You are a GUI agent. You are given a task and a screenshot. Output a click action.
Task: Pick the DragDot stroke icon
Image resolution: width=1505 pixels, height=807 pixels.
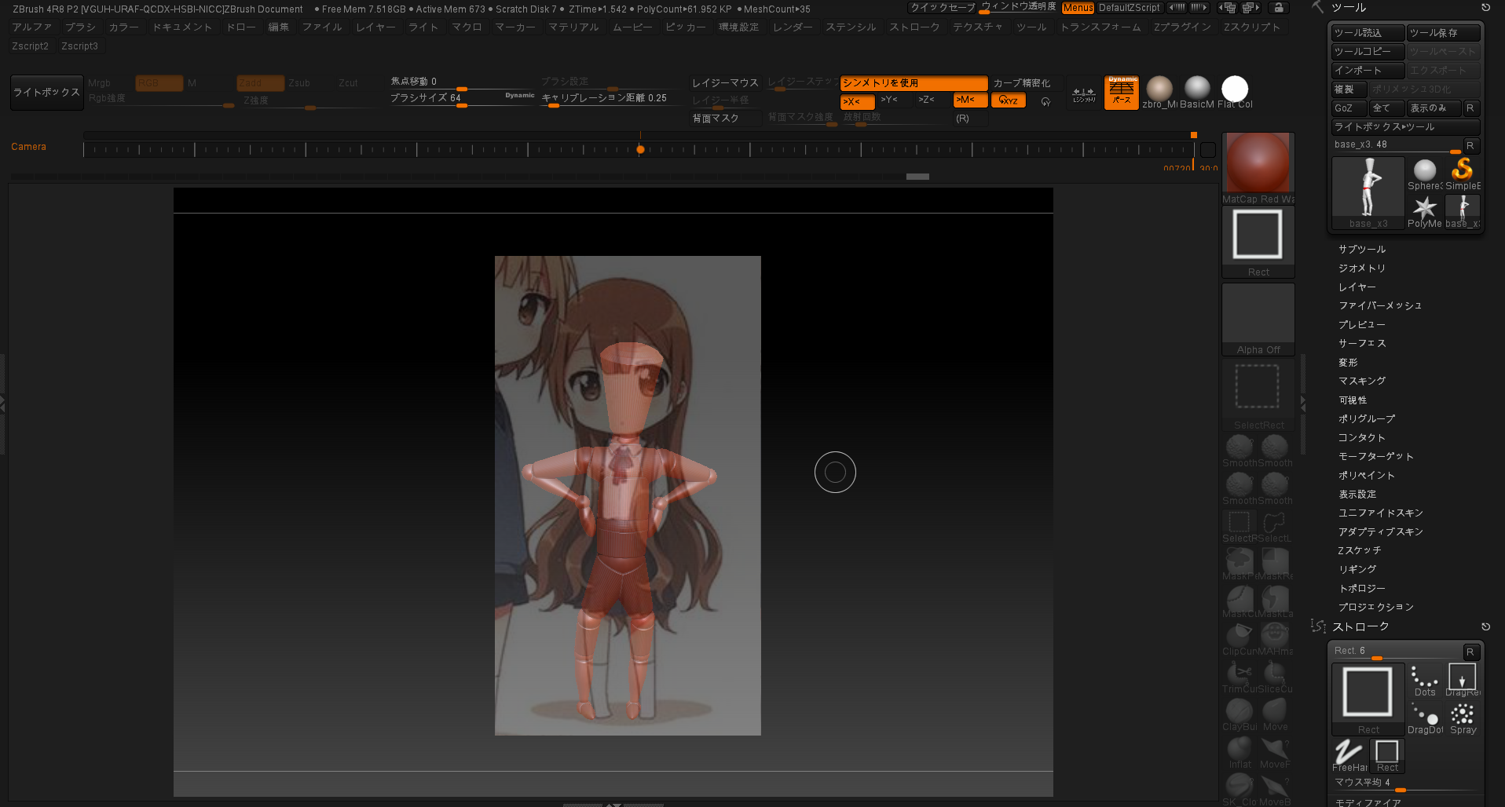point(1425,717)
